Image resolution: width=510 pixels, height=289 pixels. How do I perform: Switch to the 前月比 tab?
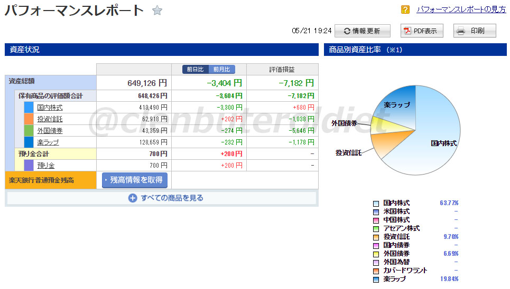pos(221,70)
